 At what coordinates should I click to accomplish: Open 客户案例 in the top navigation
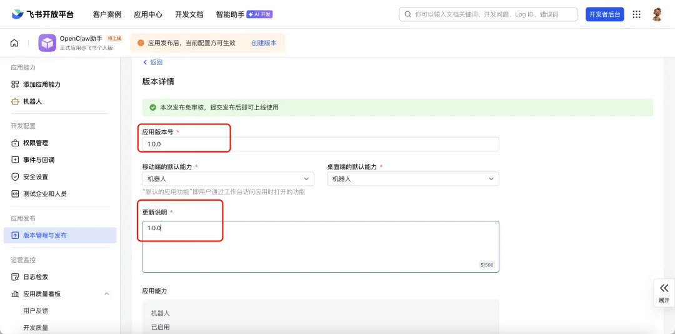click(x=107, y=14)
